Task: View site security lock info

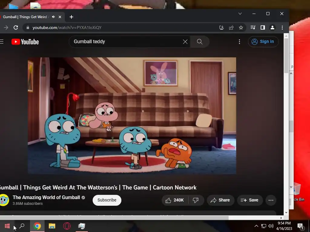Action: pyautogui.click(x=28, y=27)
